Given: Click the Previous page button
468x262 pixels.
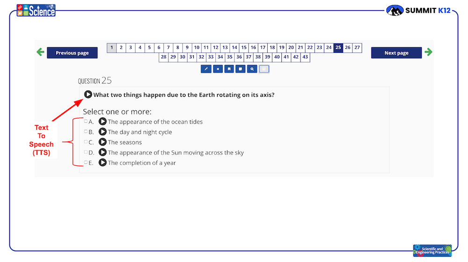Looking at the screenshot, I should (72, 53).
